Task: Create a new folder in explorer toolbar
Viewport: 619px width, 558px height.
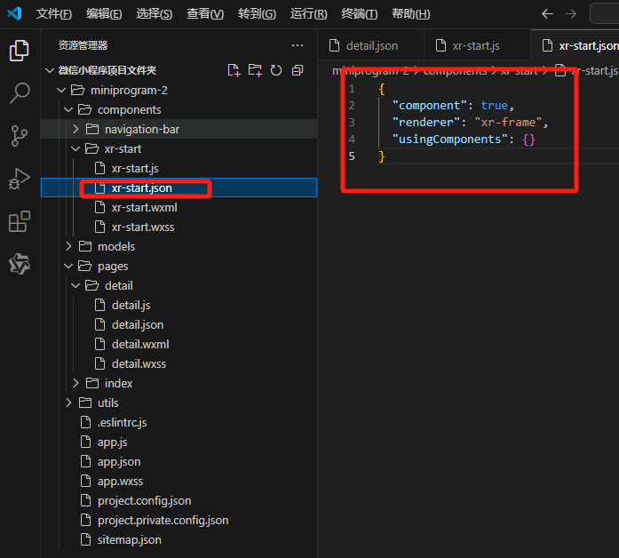Action: pyautogui.click(x=255, y=70)
